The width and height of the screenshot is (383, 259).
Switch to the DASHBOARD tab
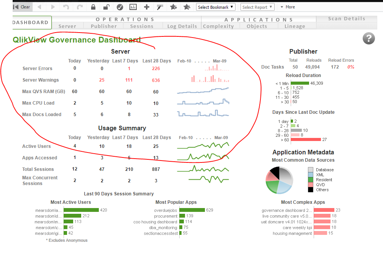[x=32, y=23]
